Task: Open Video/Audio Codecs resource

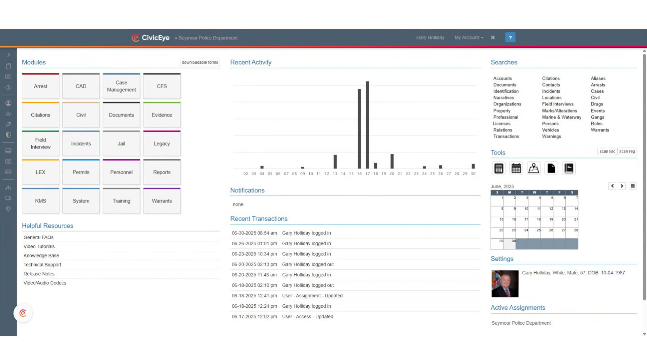Action: click(45, 283)
